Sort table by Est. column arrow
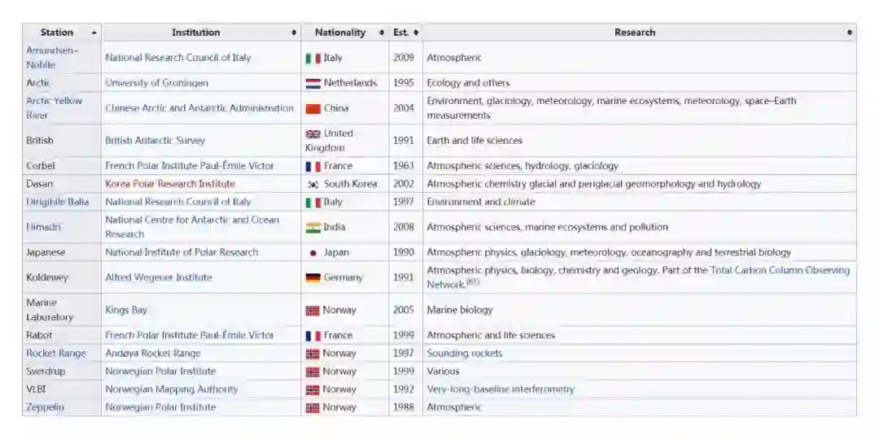Viewport: 879px width, 439px height. 415,33
